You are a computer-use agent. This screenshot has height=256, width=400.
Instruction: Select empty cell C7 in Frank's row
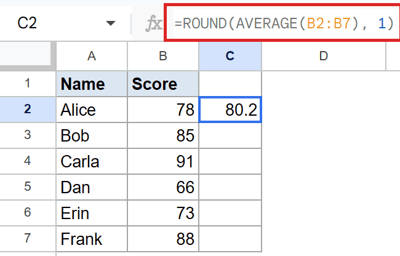click(230, 238)
